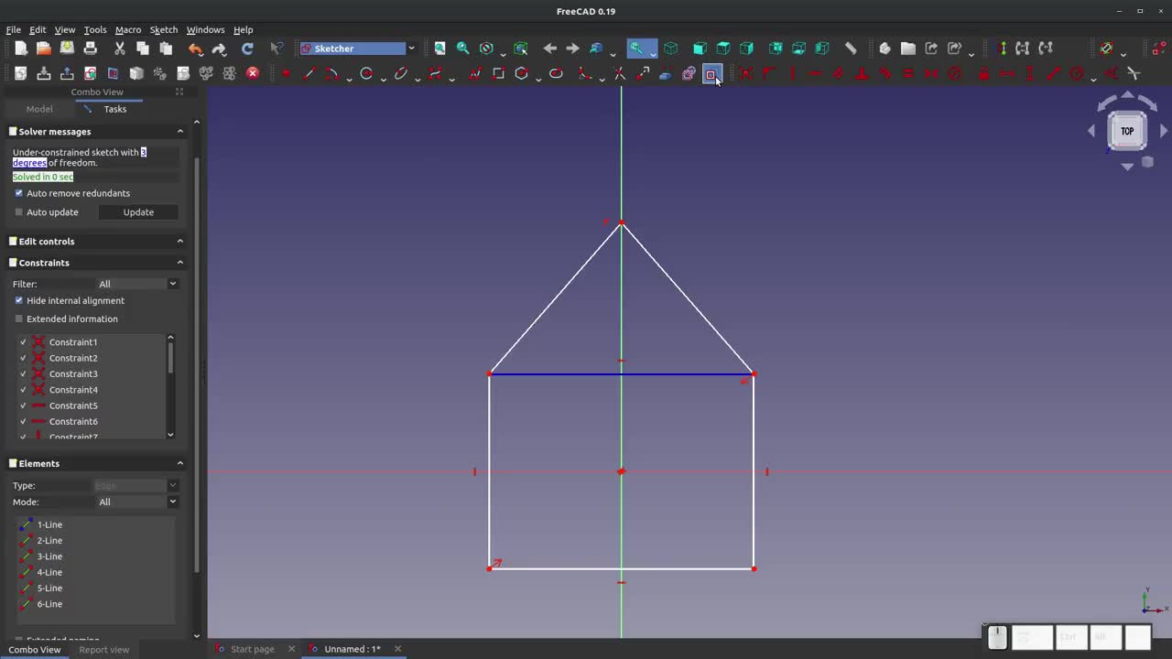Enable Extended information checkbox
Screen dimensions: 1172x659
tap(18, 319)
